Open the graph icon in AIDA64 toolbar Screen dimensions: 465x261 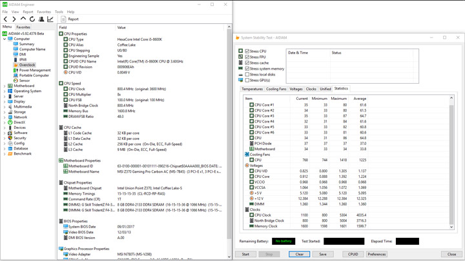click(50, 19)
